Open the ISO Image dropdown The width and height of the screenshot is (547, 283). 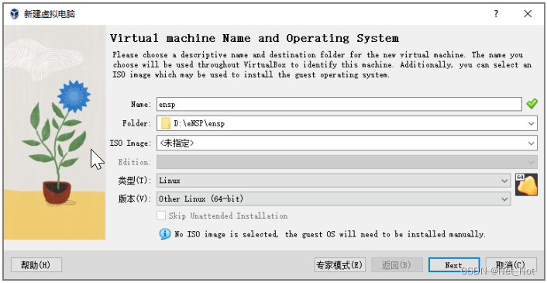point(531,143)
